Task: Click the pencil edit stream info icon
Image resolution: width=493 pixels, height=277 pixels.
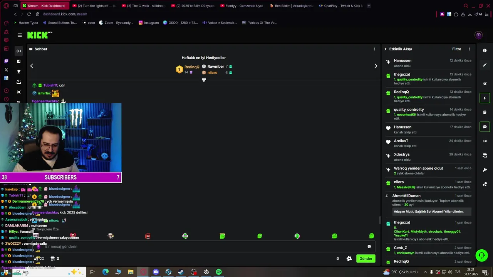Action: pos(485,65)
